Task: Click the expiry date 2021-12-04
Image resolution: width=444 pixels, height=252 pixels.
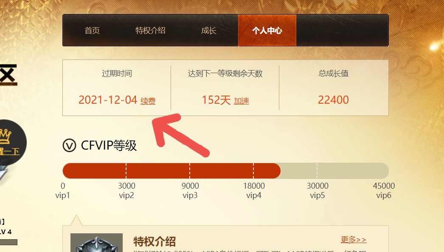Action: click(x=107, y=100)
